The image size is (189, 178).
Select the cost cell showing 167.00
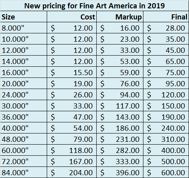72,161
